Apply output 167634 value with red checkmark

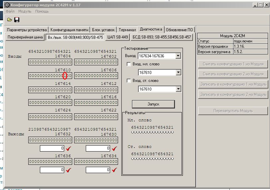114,170
